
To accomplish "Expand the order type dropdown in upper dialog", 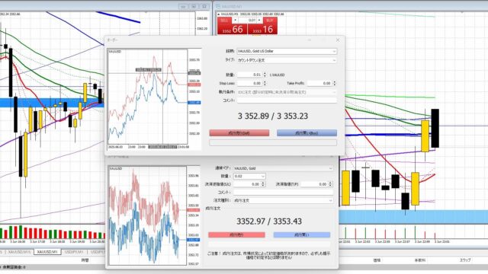I will (x=287, y=60).
